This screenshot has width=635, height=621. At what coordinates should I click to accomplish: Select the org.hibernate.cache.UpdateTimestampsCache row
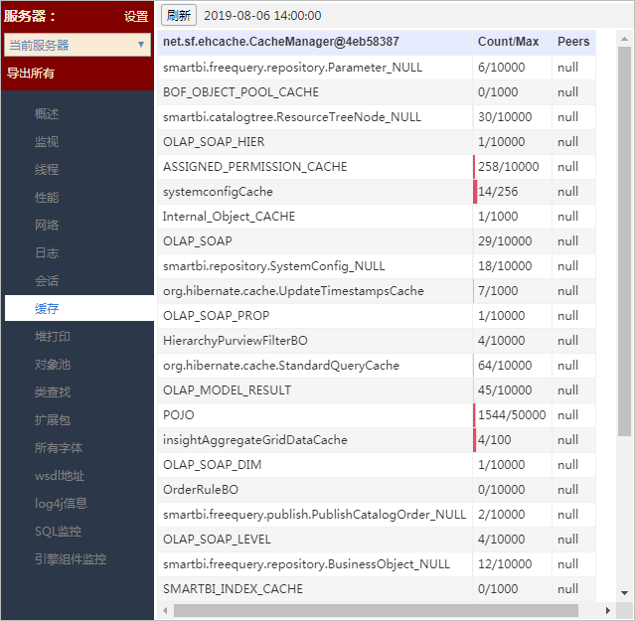(377, 291)
